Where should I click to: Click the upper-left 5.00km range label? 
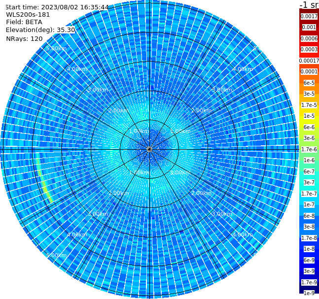point(56,48)
